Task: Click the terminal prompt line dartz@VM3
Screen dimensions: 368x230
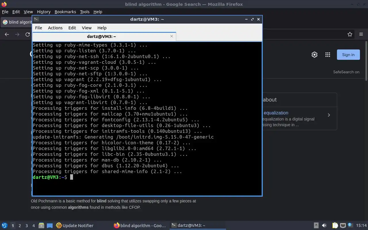Action: point(50,177)
